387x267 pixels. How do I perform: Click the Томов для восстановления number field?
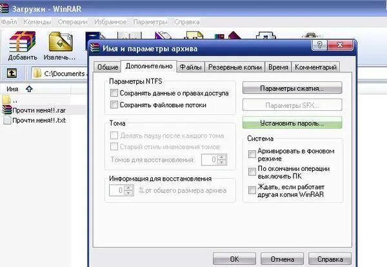209,160
